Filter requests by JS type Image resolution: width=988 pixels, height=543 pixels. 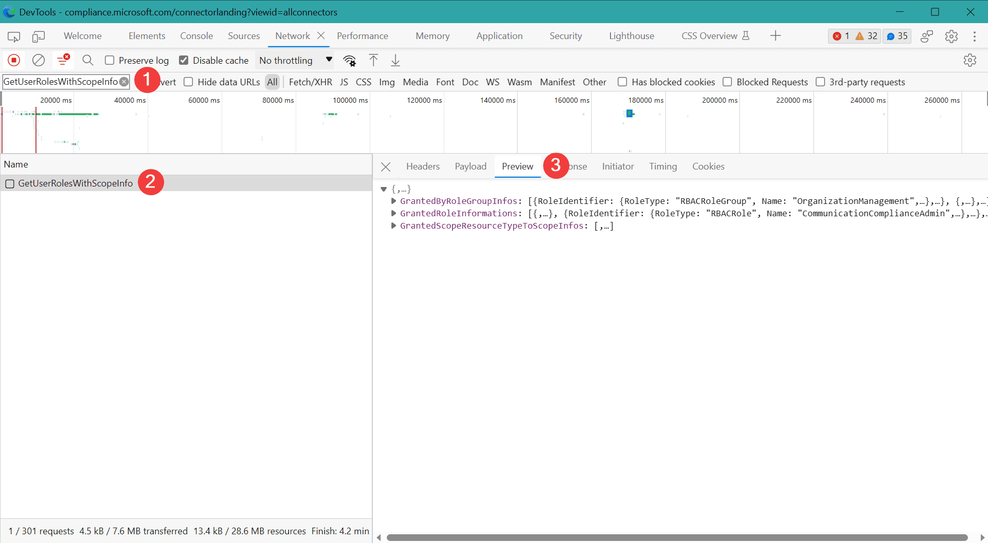click(344, 82)
